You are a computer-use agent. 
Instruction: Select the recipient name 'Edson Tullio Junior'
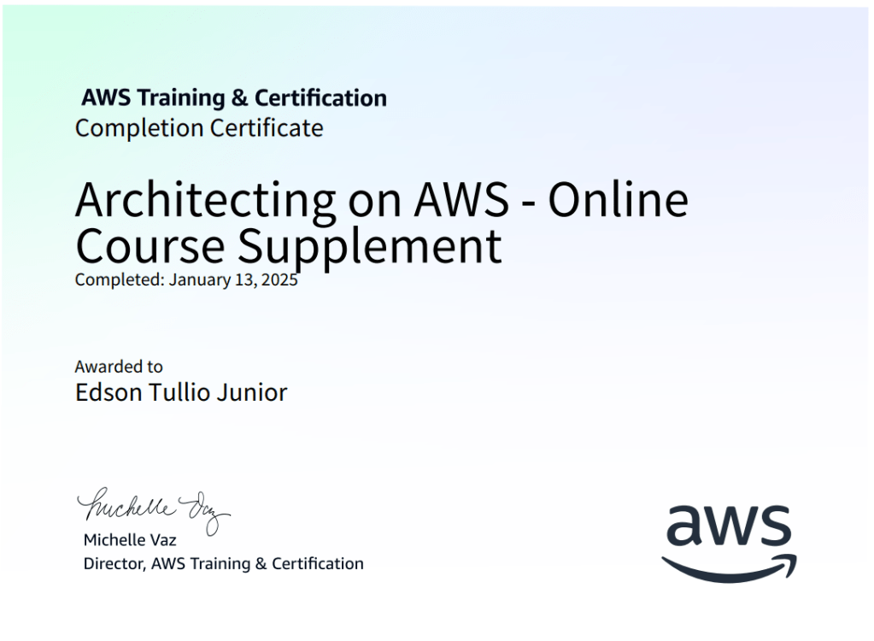[181, 393]
